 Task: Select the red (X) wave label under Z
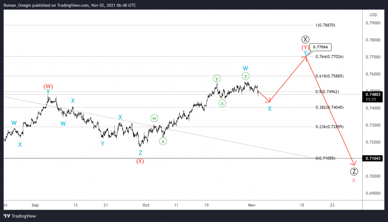[140, 161]
